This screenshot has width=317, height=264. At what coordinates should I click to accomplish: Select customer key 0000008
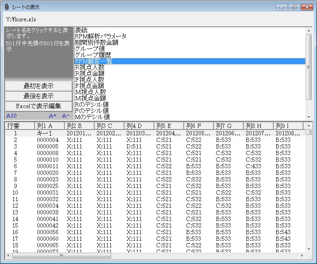pos(48,153)
